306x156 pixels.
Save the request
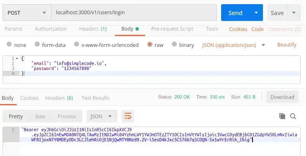pyautogui.click(x=277, y=13)
